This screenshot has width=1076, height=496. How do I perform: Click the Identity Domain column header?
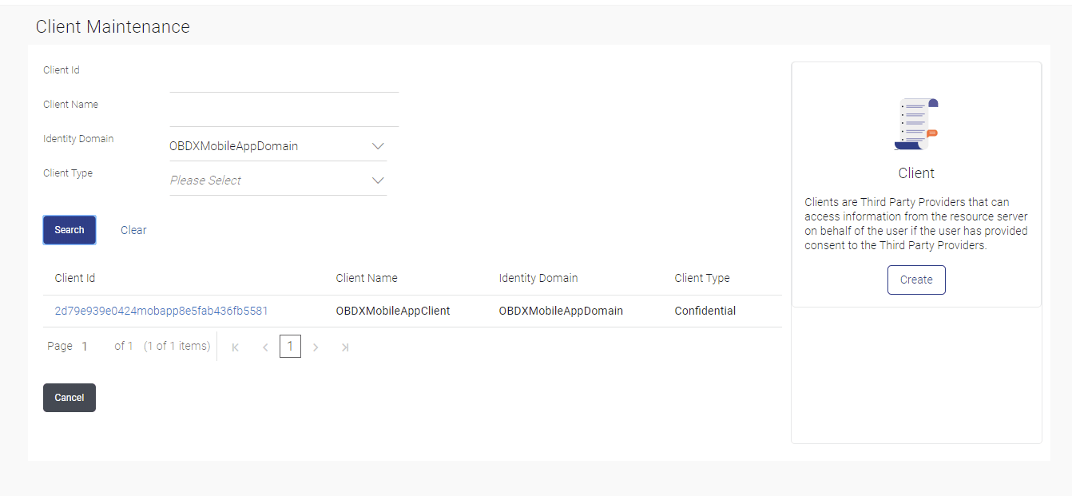pos(538,278)
